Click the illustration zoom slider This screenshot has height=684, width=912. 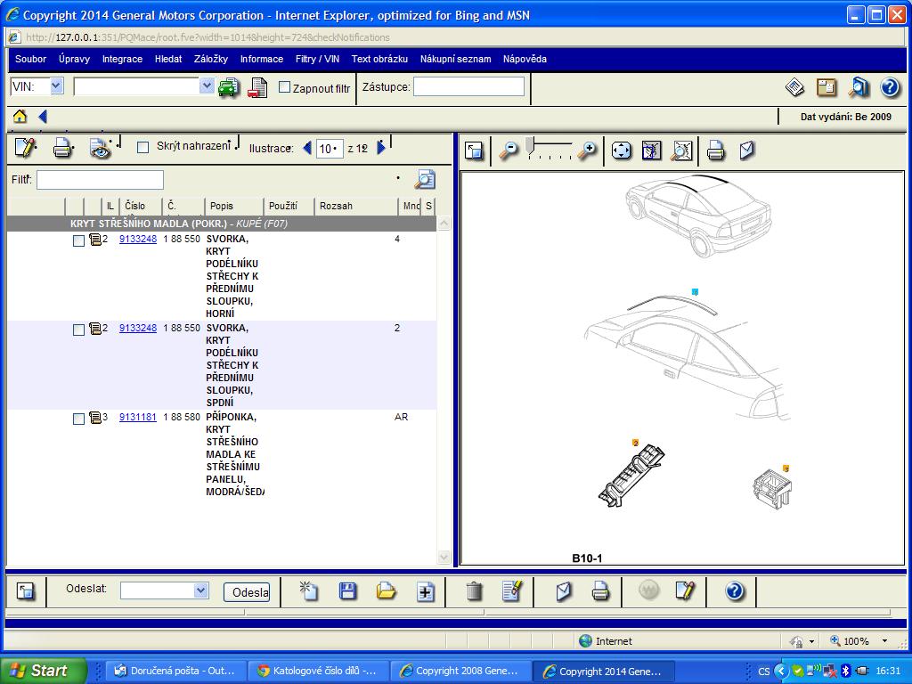click(549, 150)
